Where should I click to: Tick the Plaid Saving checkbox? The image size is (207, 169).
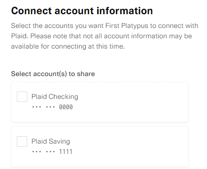pyautogui.click(x=22, y=141)
